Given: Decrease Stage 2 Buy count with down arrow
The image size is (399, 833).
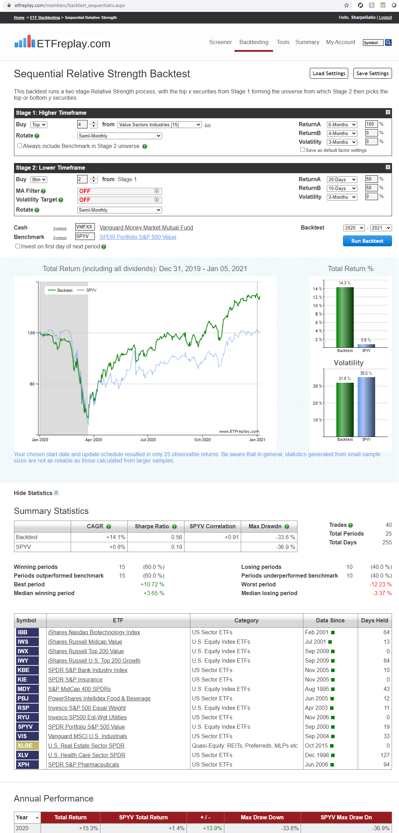Looking at the screenshot, I should 94,181.
